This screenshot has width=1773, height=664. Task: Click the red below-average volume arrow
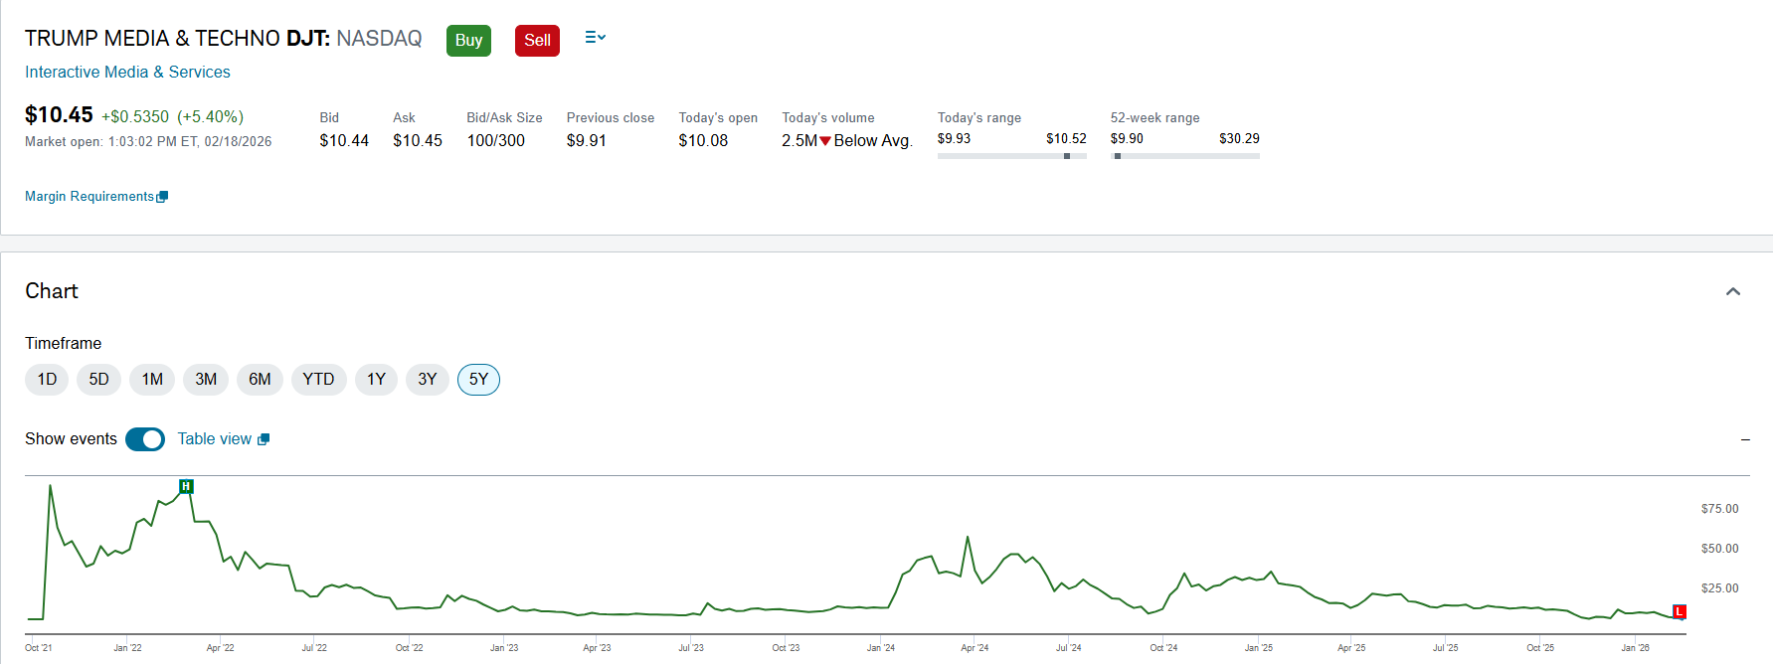click(825, 141)
